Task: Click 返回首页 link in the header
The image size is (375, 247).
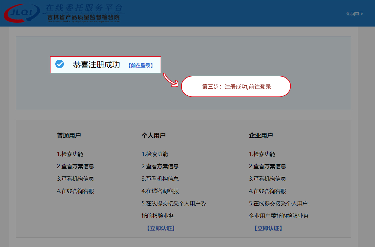Action: pyautogui.click(x=355, y=14)
